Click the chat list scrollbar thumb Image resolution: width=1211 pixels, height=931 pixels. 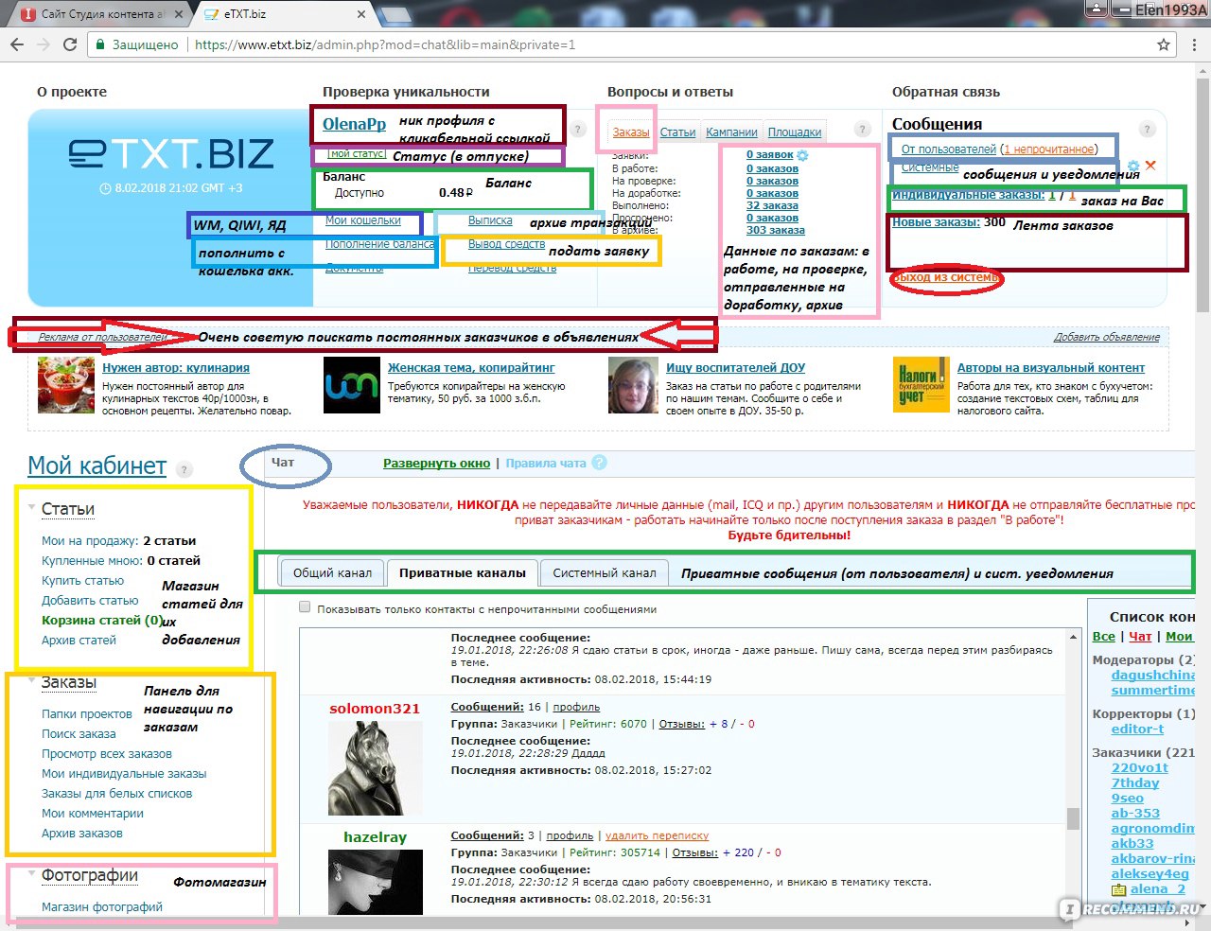[x=1073, y=817]
